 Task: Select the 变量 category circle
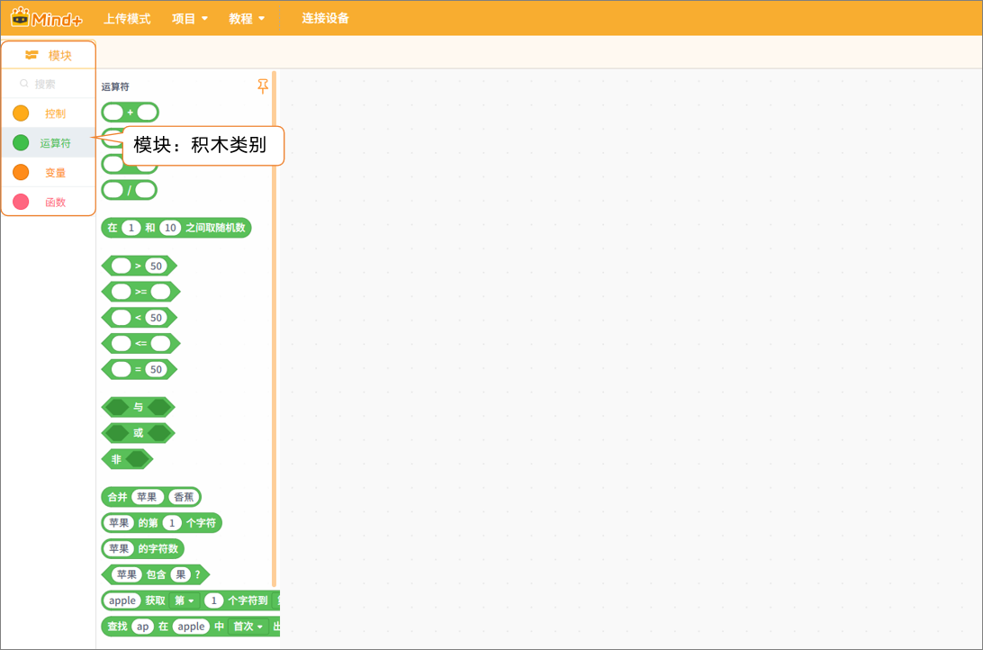(21, 172)
